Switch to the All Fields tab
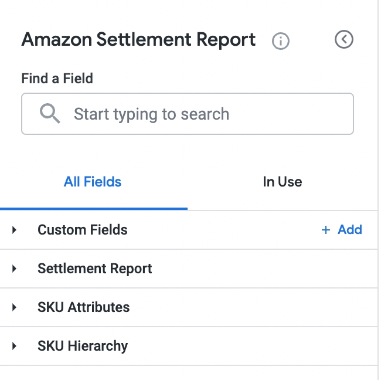This screenshot has width=381, height=380. pos(93,182)
